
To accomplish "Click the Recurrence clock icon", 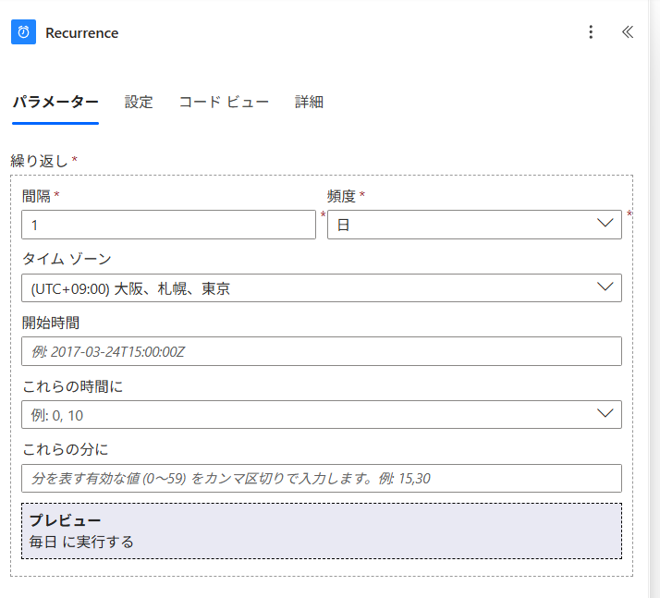I will (23, 32).
